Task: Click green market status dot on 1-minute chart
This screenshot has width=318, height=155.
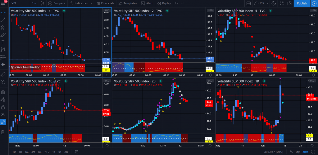Action: coord(64,11)
